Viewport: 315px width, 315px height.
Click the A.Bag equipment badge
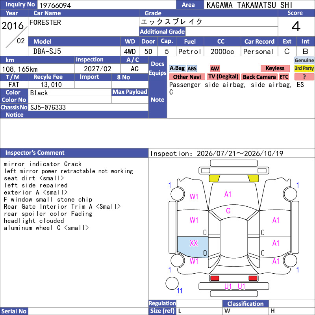[177, 69]
